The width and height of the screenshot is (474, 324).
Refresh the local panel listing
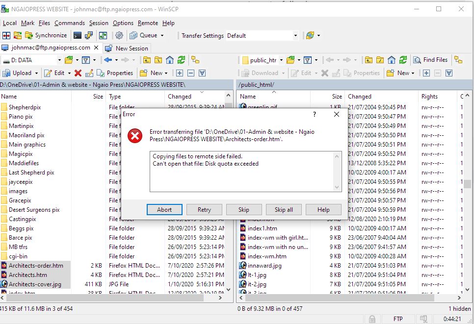(182, 60)
